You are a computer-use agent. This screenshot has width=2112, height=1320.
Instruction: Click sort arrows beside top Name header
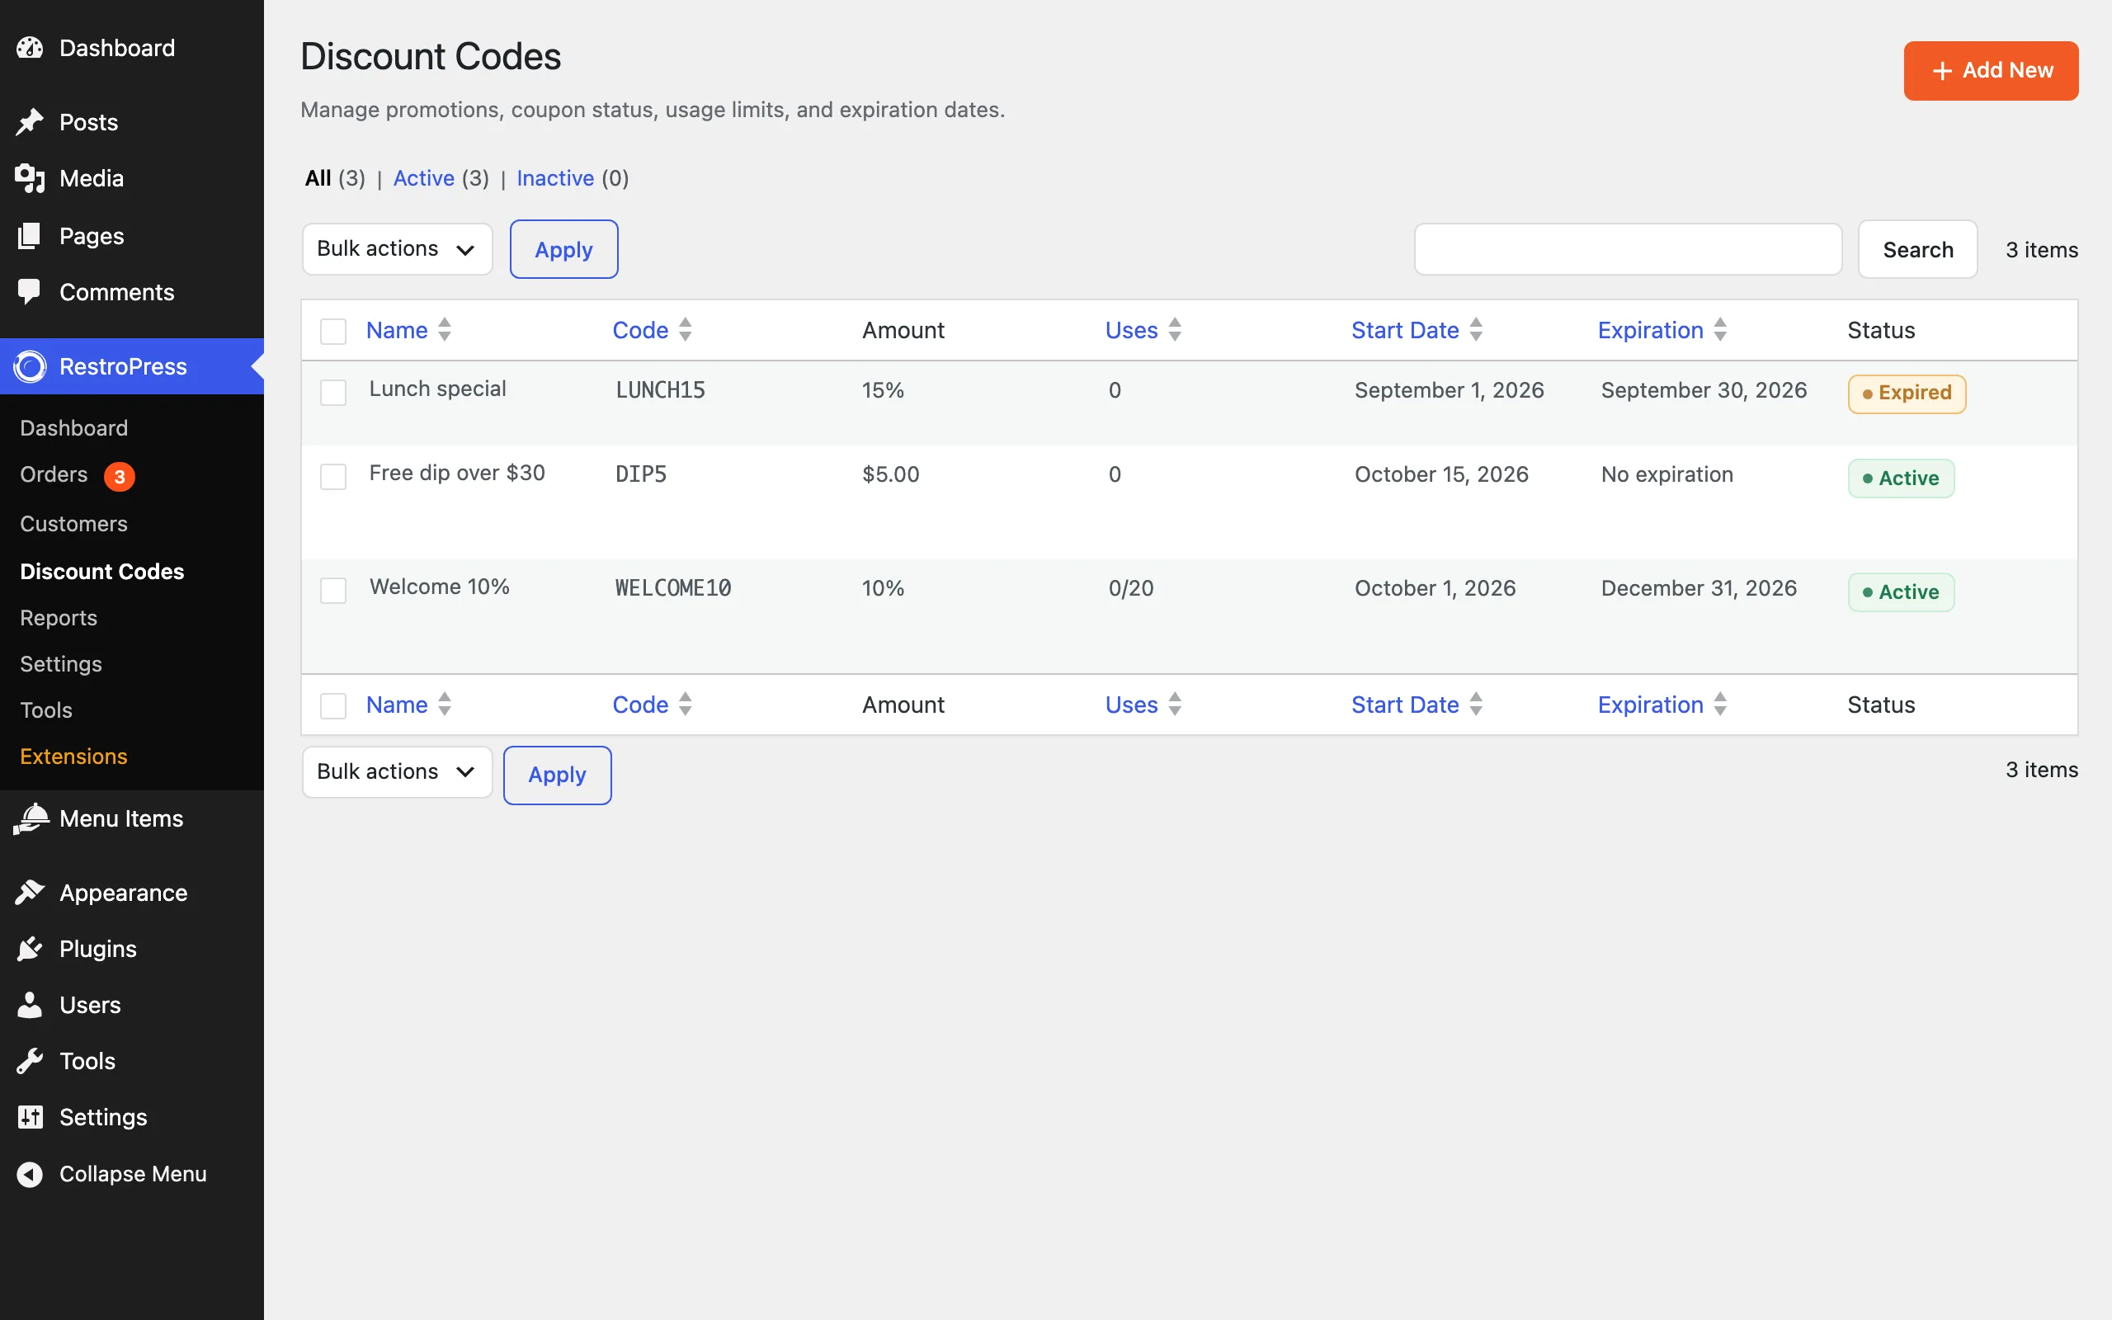444,330
